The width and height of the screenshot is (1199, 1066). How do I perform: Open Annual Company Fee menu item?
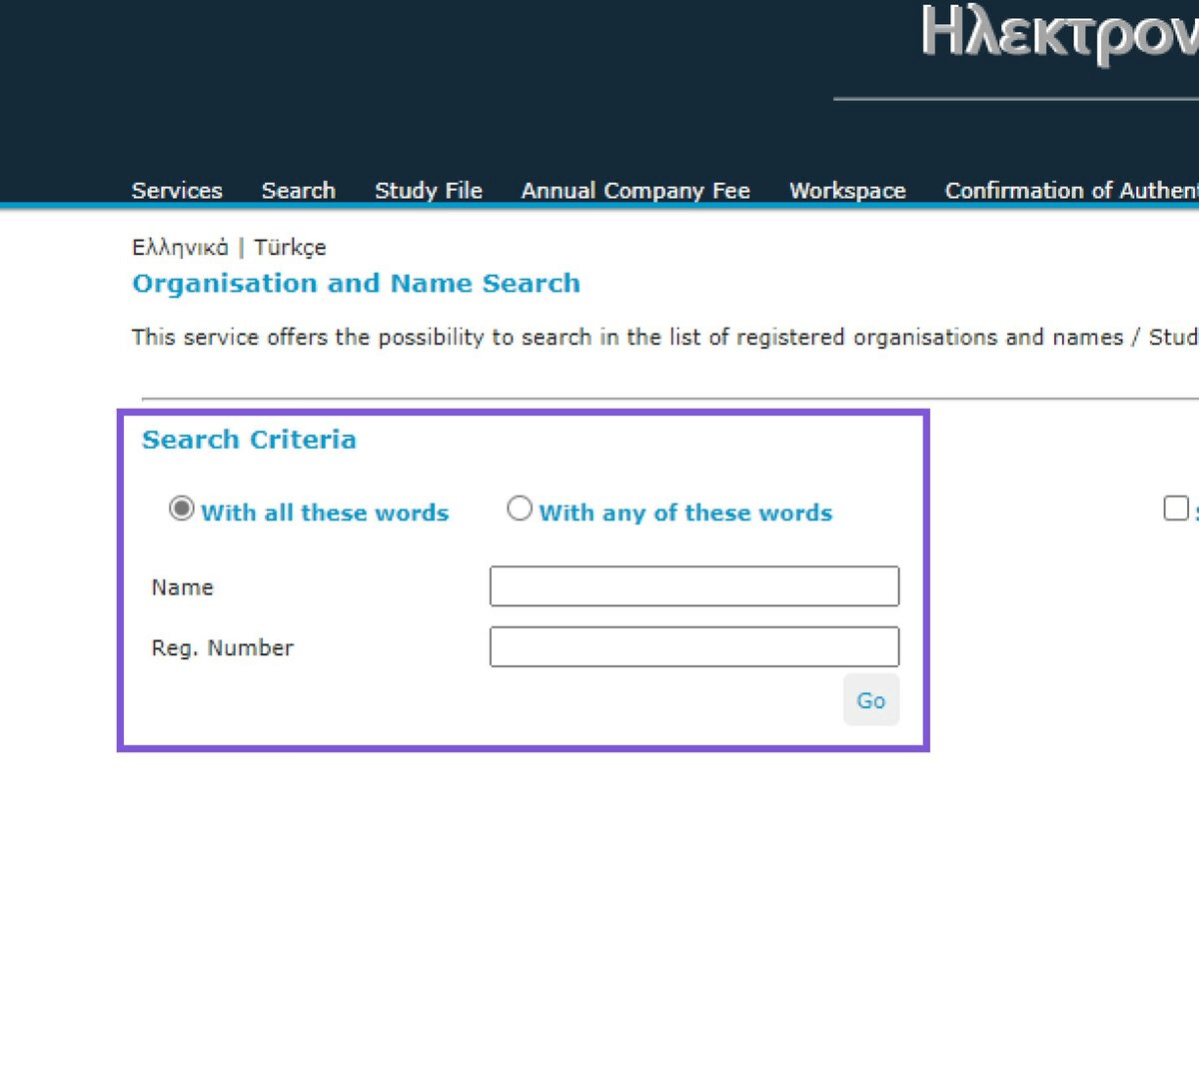(x=635, y=191)
